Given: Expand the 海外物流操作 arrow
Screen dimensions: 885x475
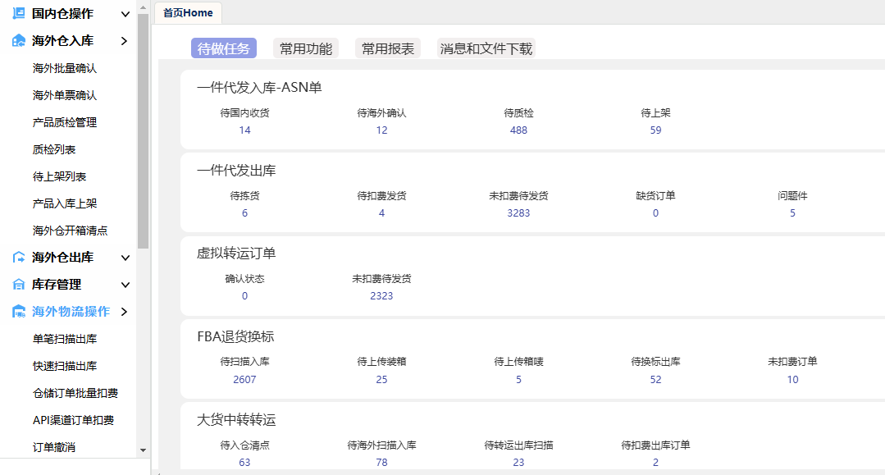Looking at the screenshot, I should pos(125,312).
